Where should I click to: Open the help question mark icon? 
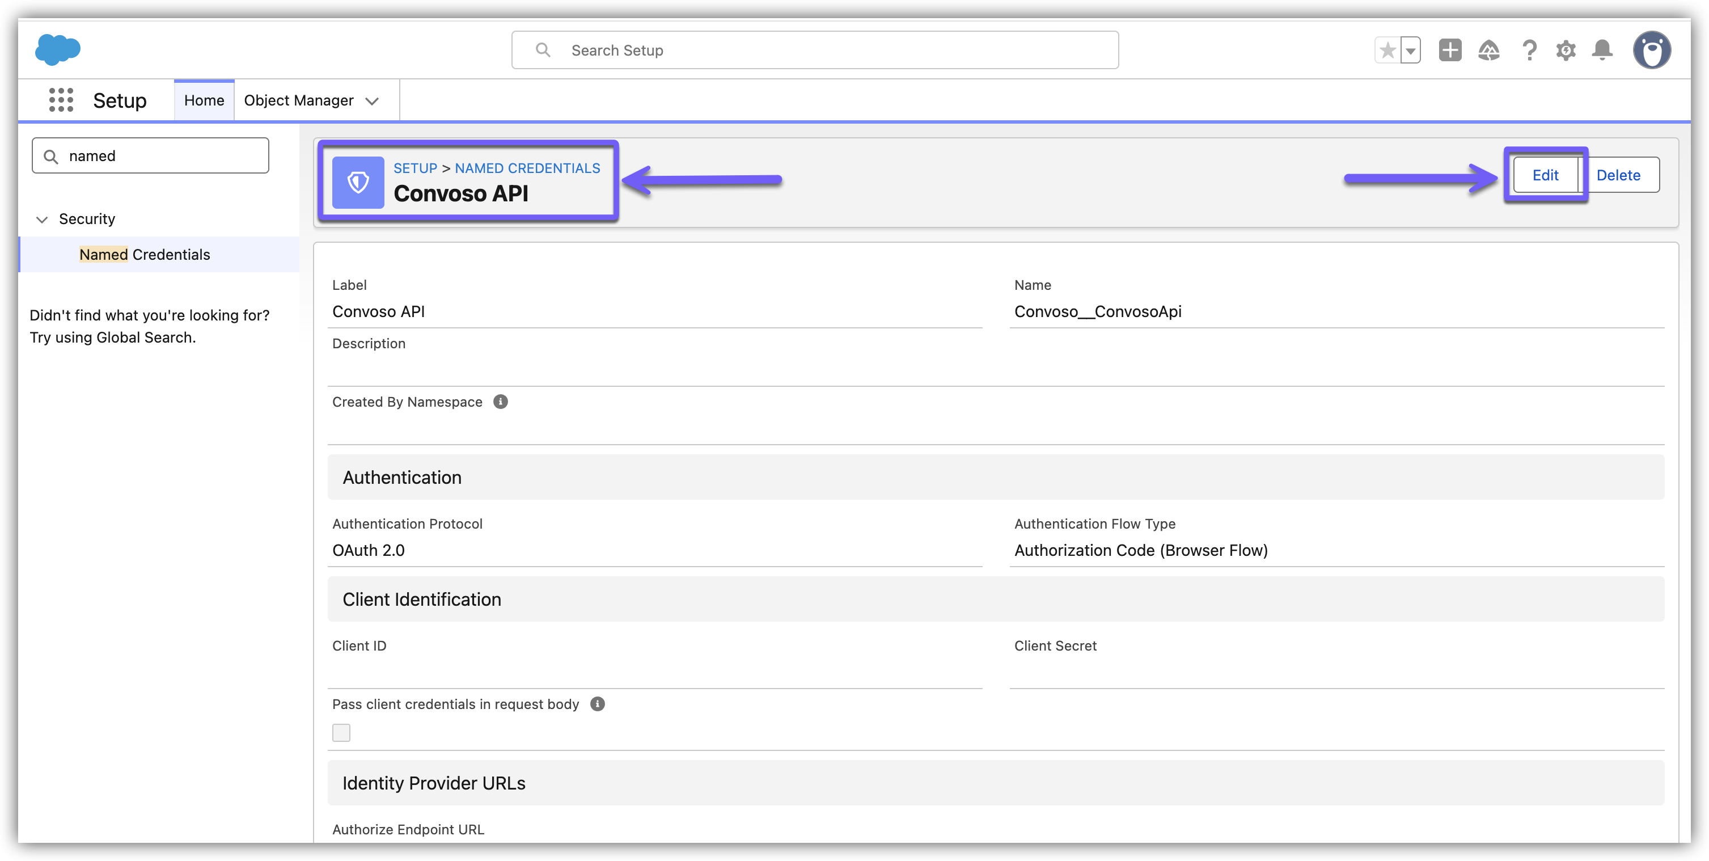[x=1529, y=50]
